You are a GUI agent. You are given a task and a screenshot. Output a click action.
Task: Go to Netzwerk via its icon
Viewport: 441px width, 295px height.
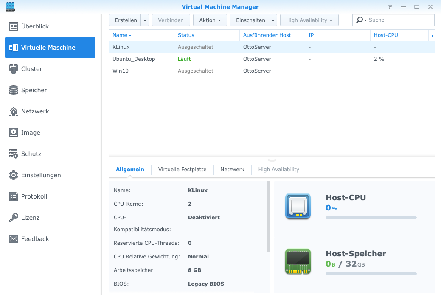tap(14, 111)
